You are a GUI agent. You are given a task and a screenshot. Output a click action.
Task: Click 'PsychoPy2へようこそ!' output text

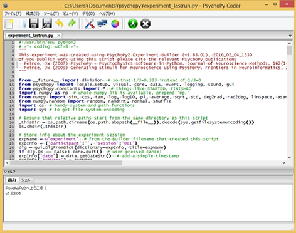[26, 189]
